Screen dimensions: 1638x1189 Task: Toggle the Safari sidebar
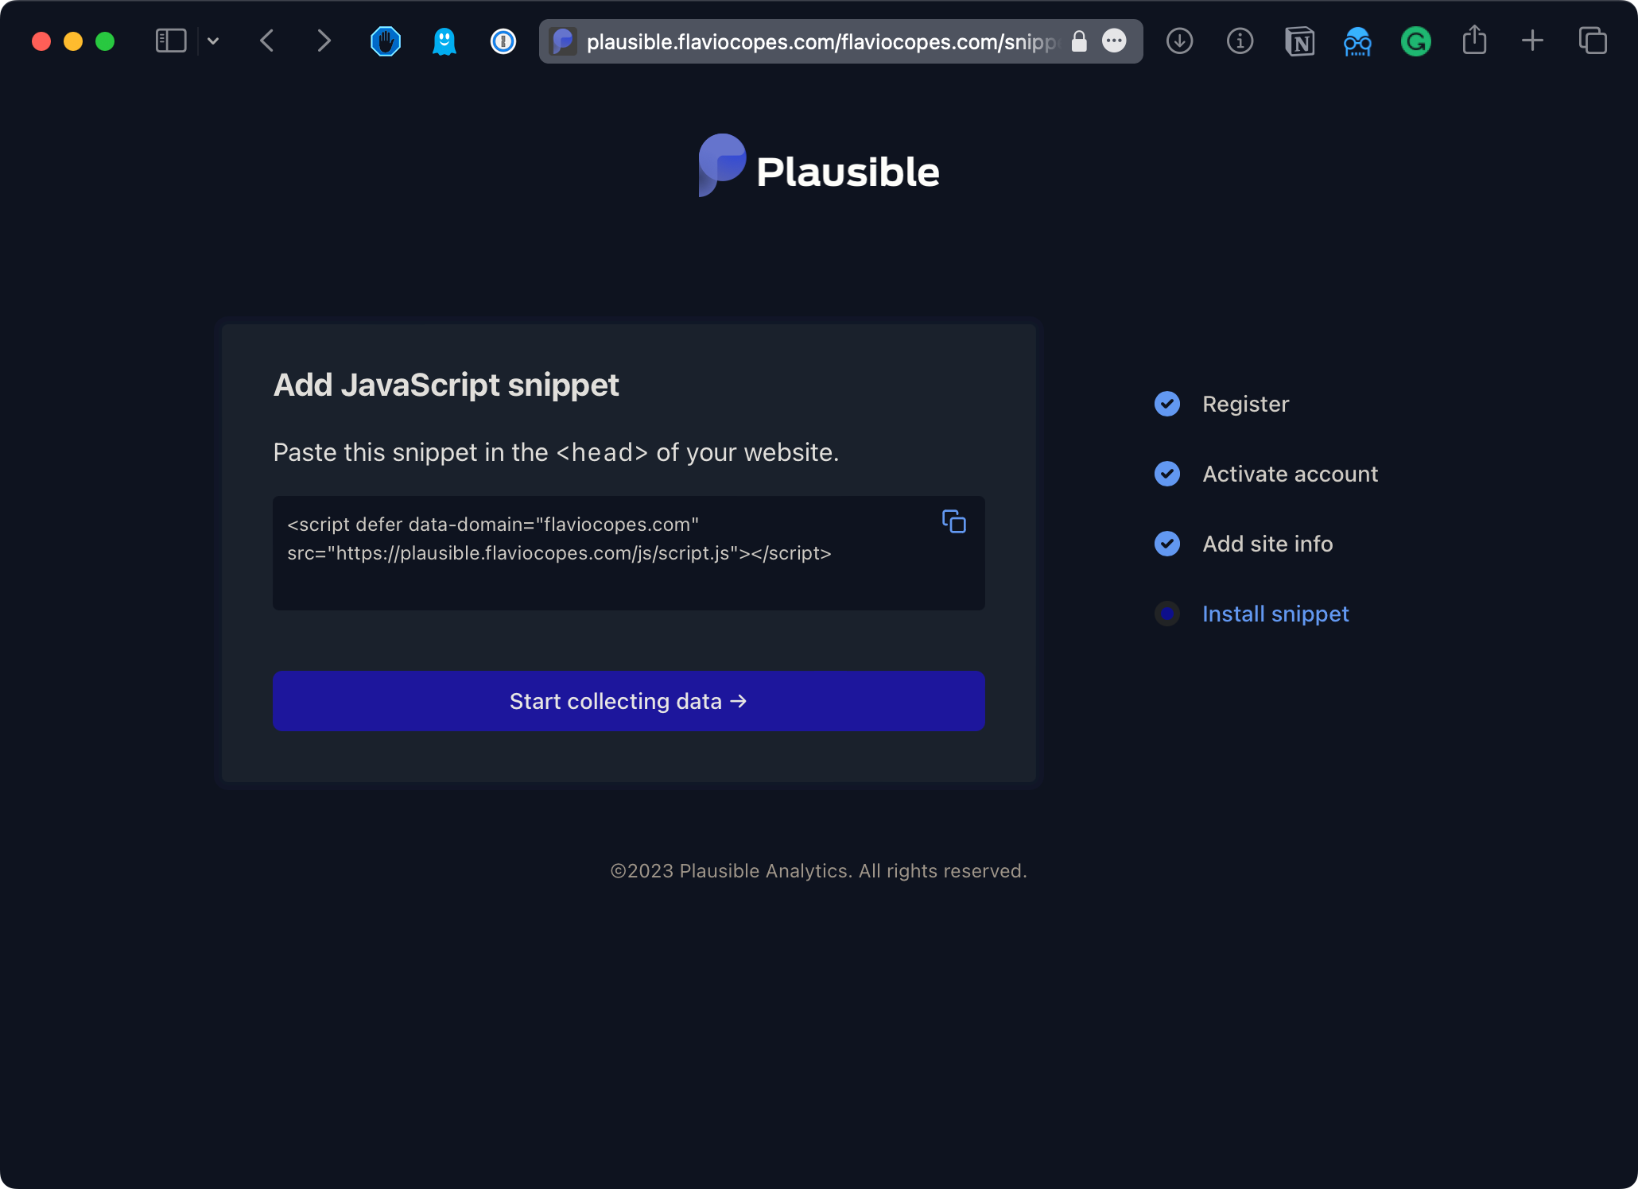coord(170,41)
